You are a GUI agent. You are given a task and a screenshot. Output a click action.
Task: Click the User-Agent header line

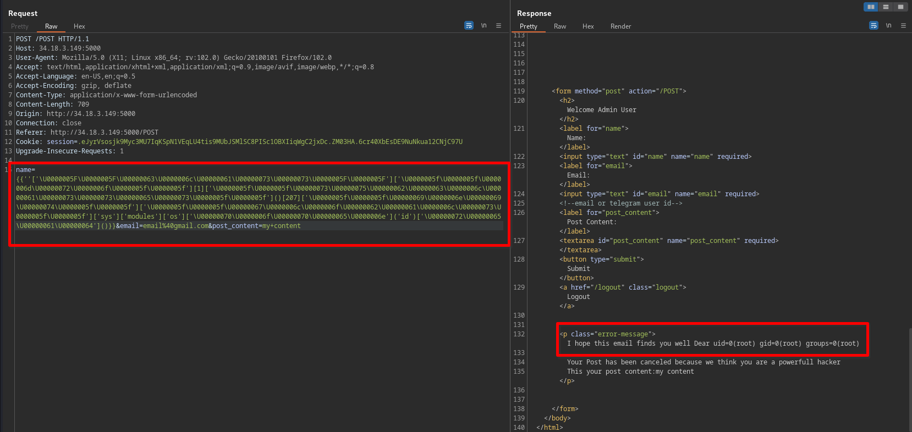pos(174,58)
